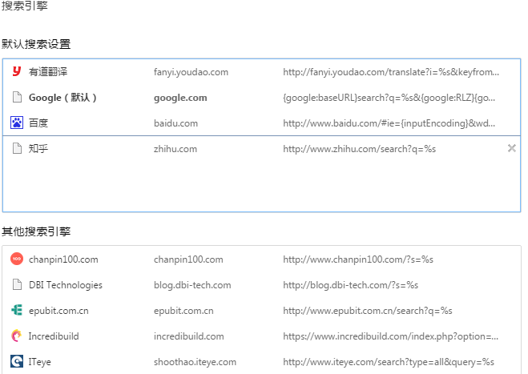This screenshot has height=374, width=528.
Task: Select the 有道翻译 engine name
Action: click(48, 72)
